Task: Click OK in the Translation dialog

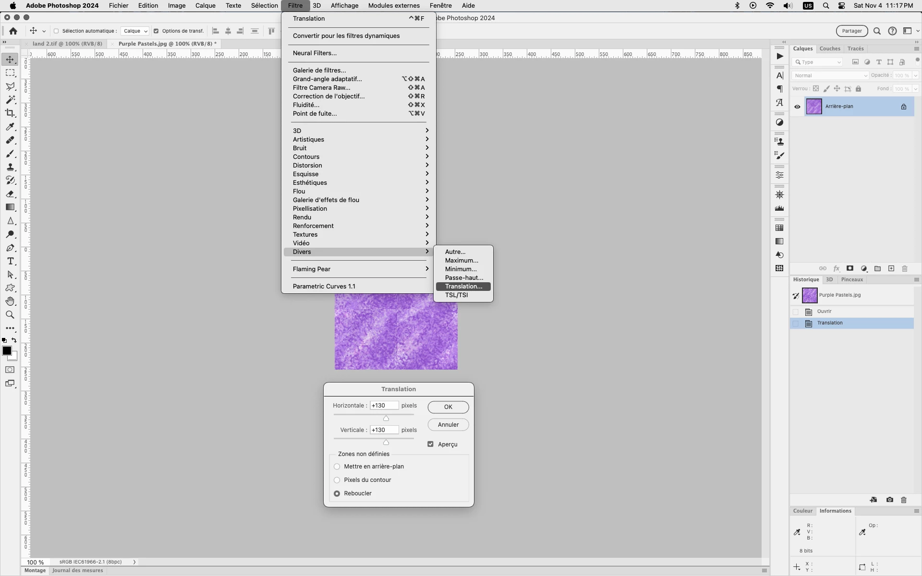Action: [448, 407]
